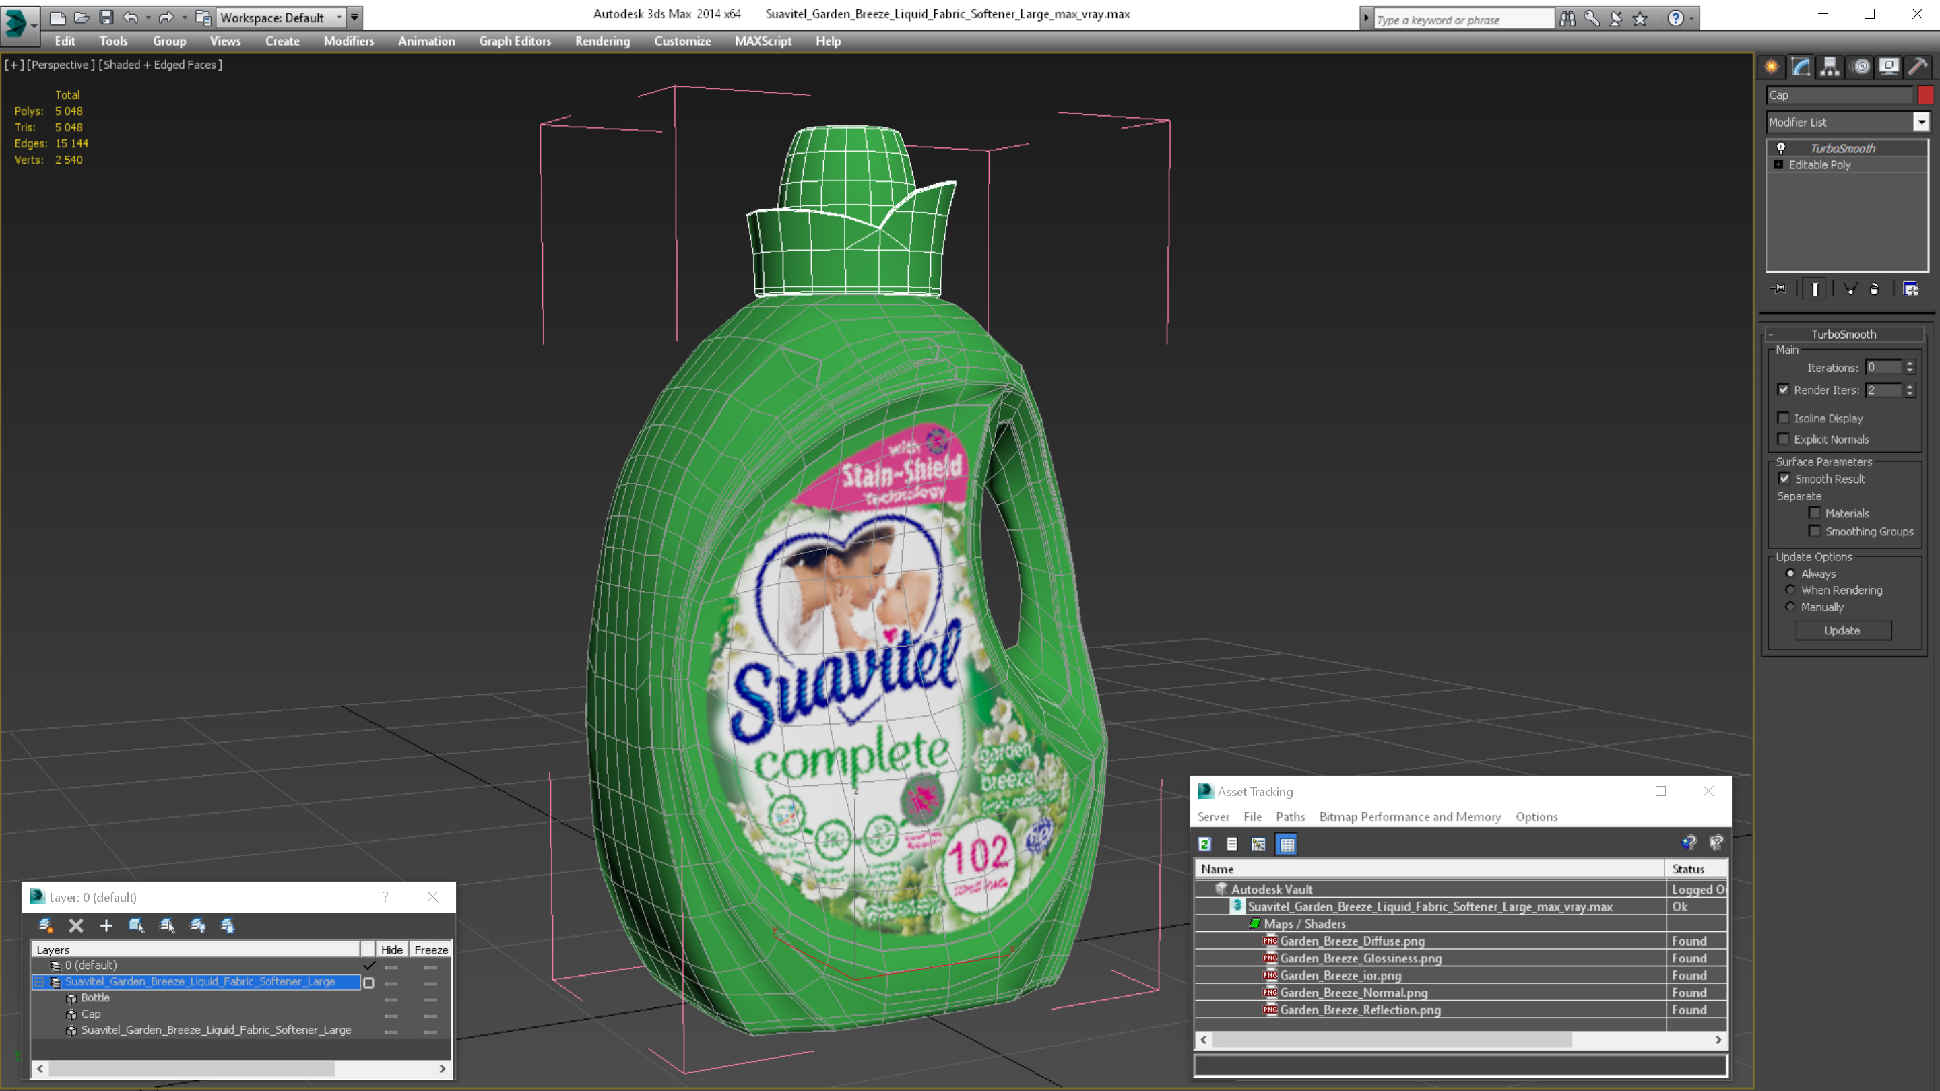The height and width of the screenshot is (1091, 1940).
Task: Switch Asset Tracking to tree view icon
Action: click(x=1258, y=844)
